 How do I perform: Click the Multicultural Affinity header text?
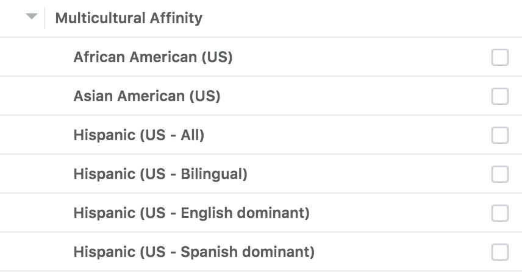click(128, 18)
